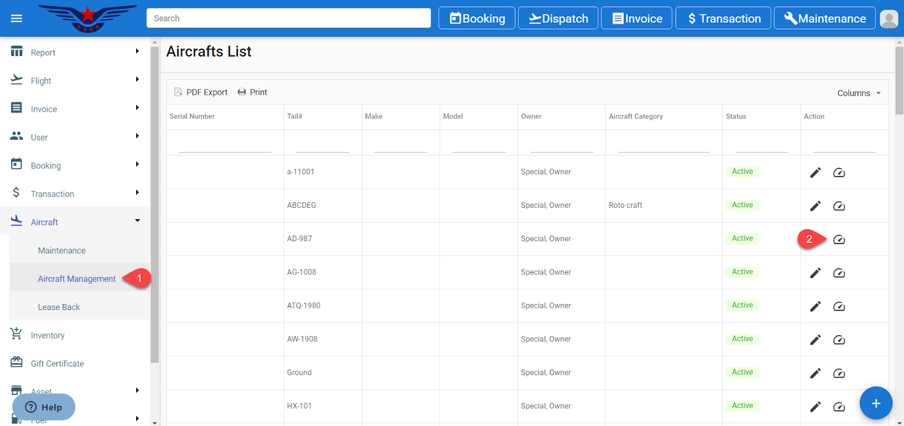Screen dimensions: 904x426
Task: Click the Booking button in top bar
Action: (x=477, y=19)
